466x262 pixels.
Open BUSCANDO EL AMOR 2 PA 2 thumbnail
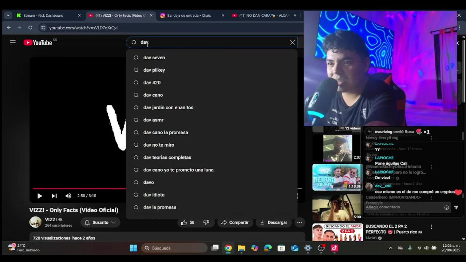pos(337,233)
